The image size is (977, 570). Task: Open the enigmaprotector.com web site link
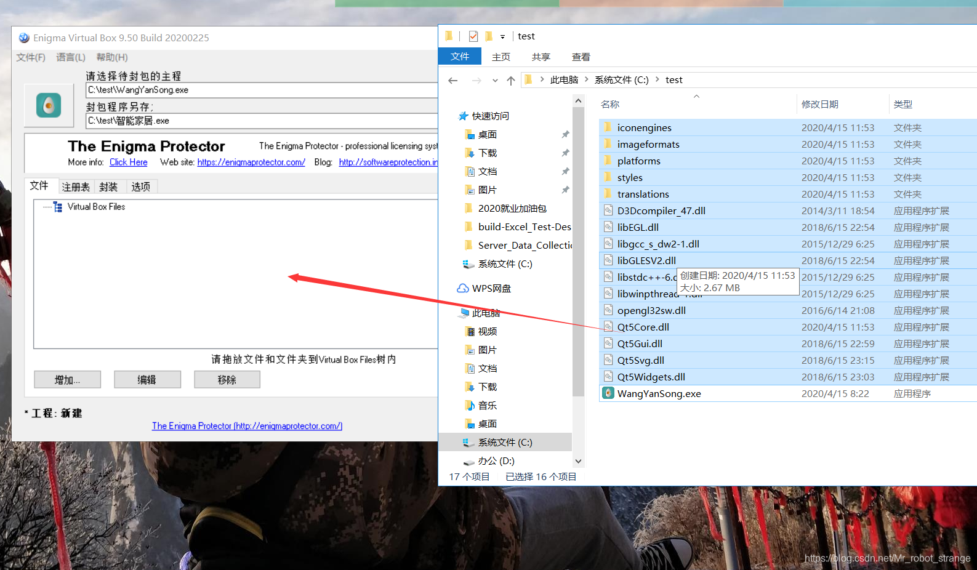click(x=251, y=163)
